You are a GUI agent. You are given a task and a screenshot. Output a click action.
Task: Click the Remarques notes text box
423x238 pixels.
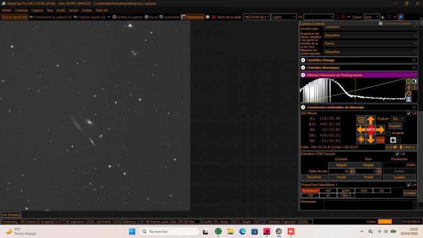[370, 205]
